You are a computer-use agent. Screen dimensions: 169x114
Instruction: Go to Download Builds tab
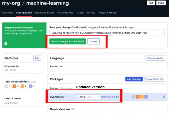pos(45,13)
